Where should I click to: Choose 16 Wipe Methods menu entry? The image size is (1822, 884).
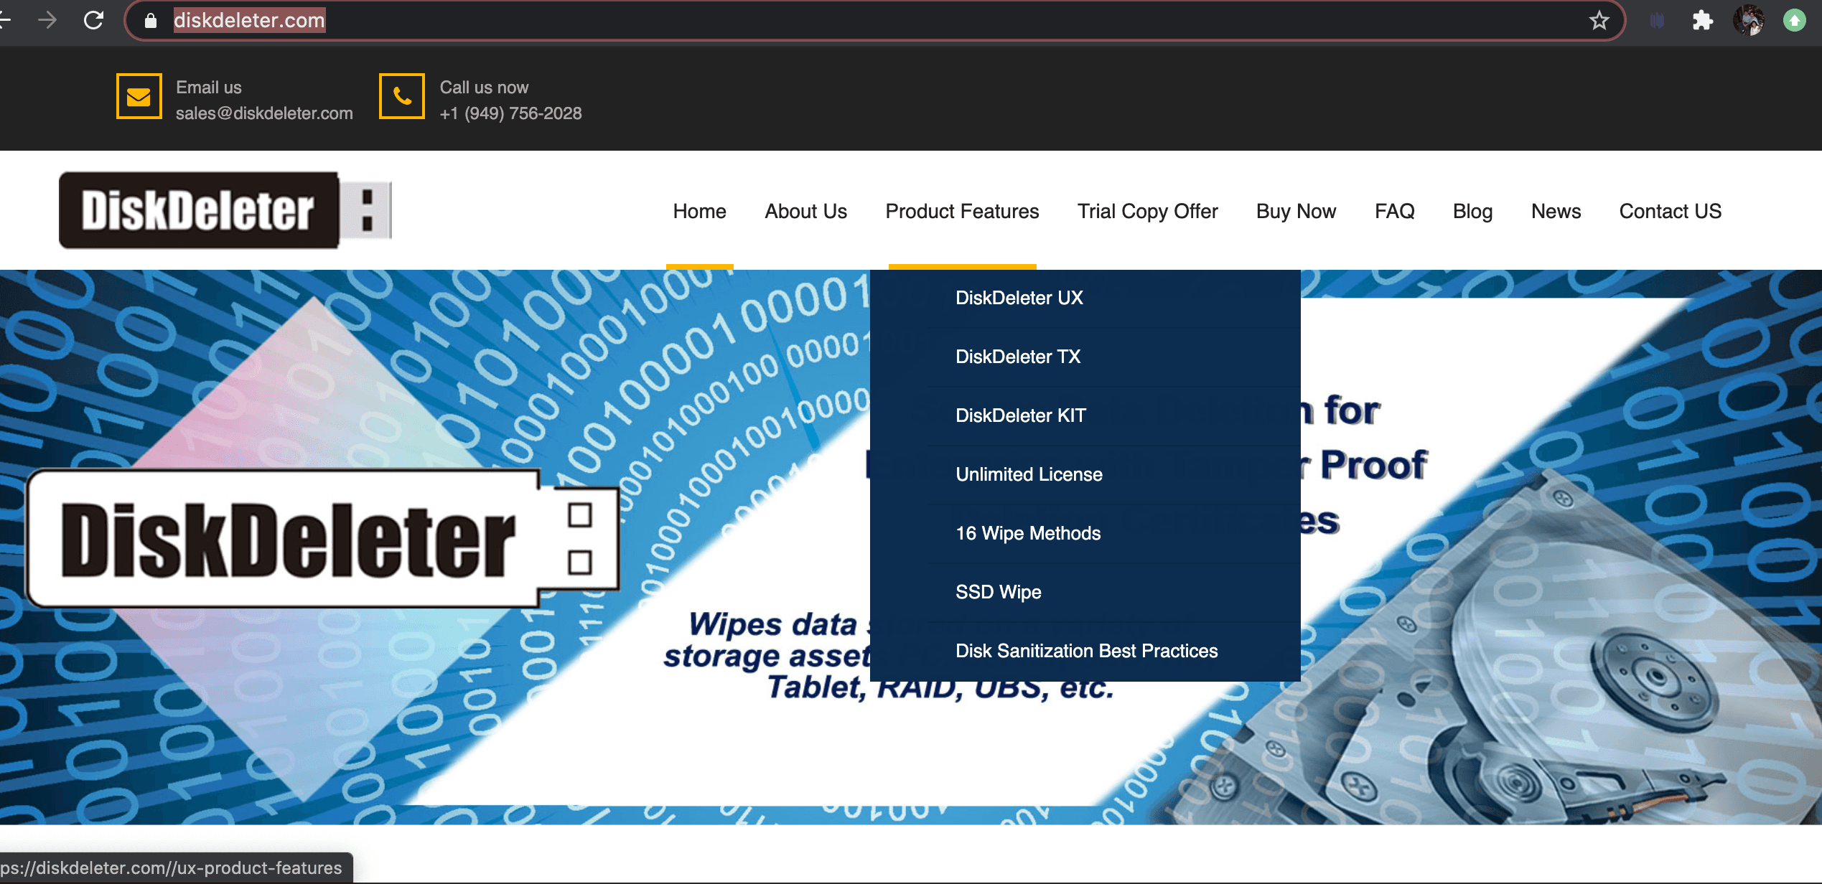coord(1027,533)
